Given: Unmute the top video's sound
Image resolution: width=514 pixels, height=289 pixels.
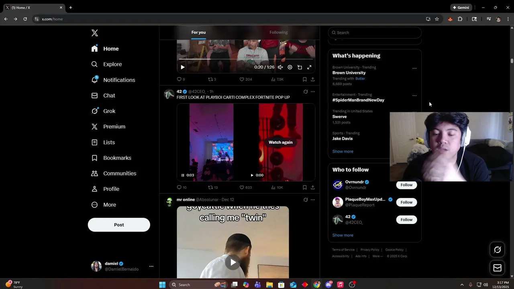Looking at the screenshot, I should coord(280,67).
